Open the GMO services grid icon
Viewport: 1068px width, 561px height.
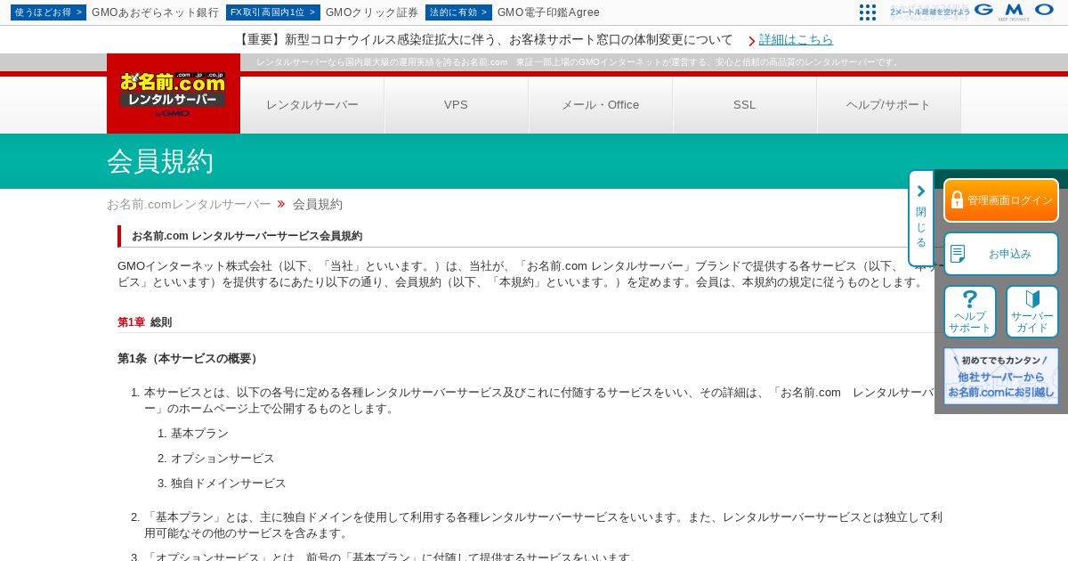(x=868, y=12)
